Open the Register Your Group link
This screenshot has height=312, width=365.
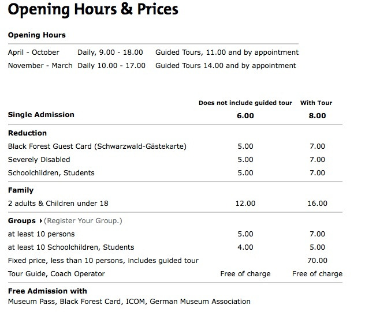click(83, 221)
